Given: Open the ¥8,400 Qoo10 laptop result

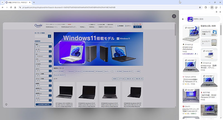Looking at the screenshot, I should [191, 95].
